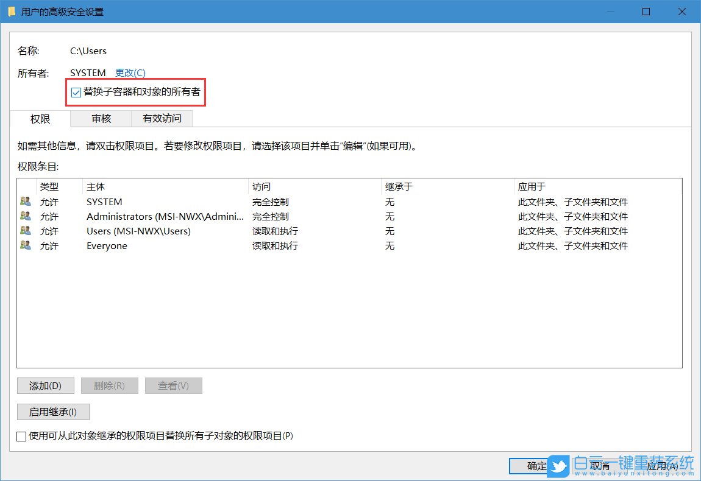Click the Twitter bird watermark icon

559,466
